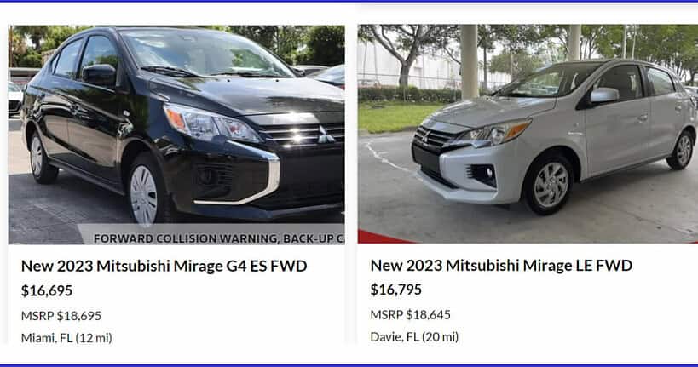Select the MSRP $18,645 text
This screenshot has height=367, width=698.
point(411,315)
